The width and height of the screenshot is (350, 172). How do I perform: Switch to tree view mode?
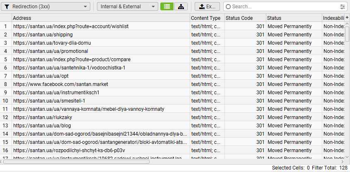[x=181, y=7]
